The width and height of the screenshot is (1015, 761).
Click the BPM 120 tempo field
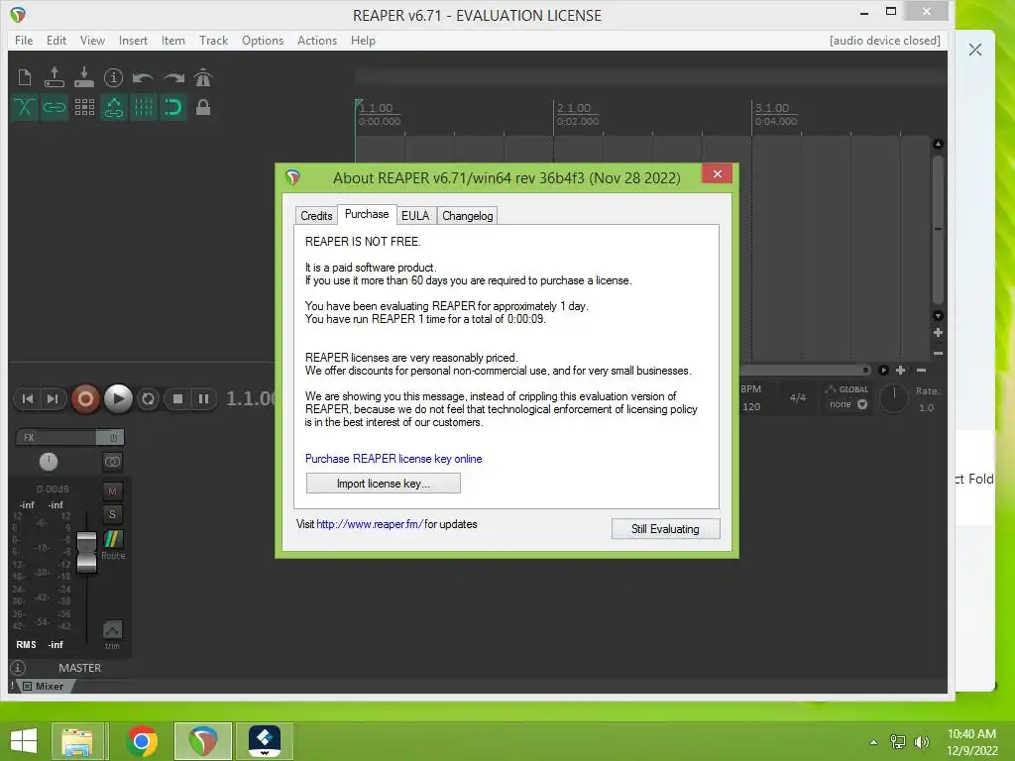tap(751, 406)
